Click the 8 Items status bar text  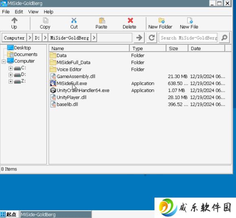point(9,169)
